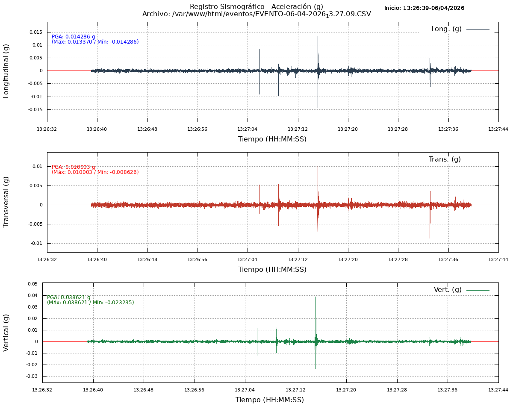Click the green PGA 0.038621 g annotation
The image size is (513, 406).
[x=69, y=297]
